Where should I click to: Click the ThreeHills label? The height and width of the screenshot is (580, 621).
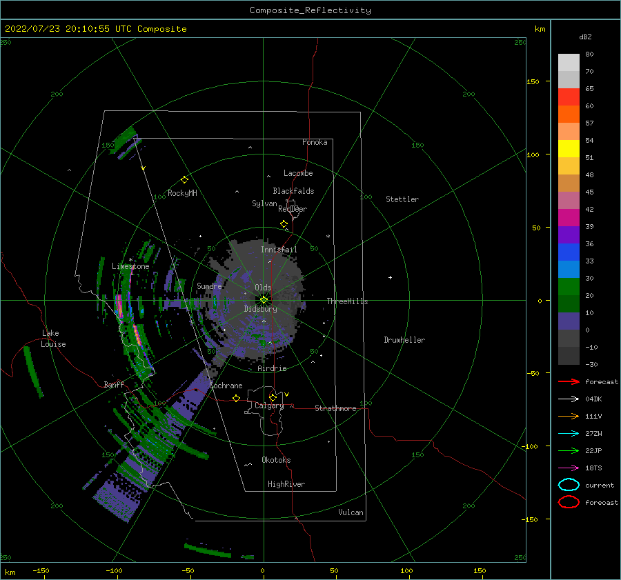click(347, 301)
